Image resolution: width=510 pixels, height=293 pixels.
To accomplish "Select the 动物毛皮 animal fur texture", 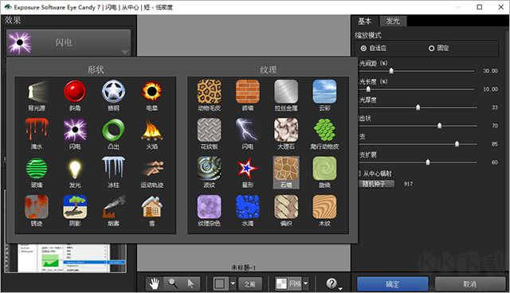I will click(x=209, y=96).
